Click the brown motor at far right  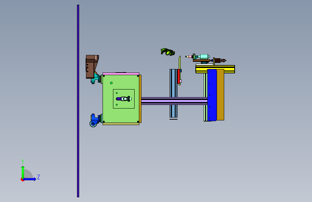(220, 60)
